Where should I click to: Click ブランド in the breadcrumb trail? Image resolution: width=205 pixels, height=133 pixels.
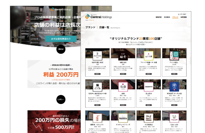coord(92,20)
